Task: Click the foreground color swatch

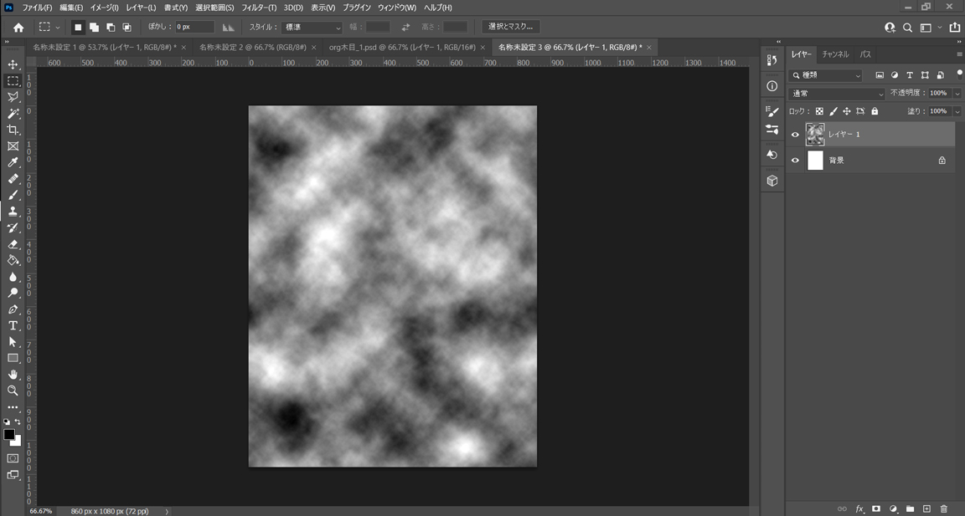Action: click(8, 434)
